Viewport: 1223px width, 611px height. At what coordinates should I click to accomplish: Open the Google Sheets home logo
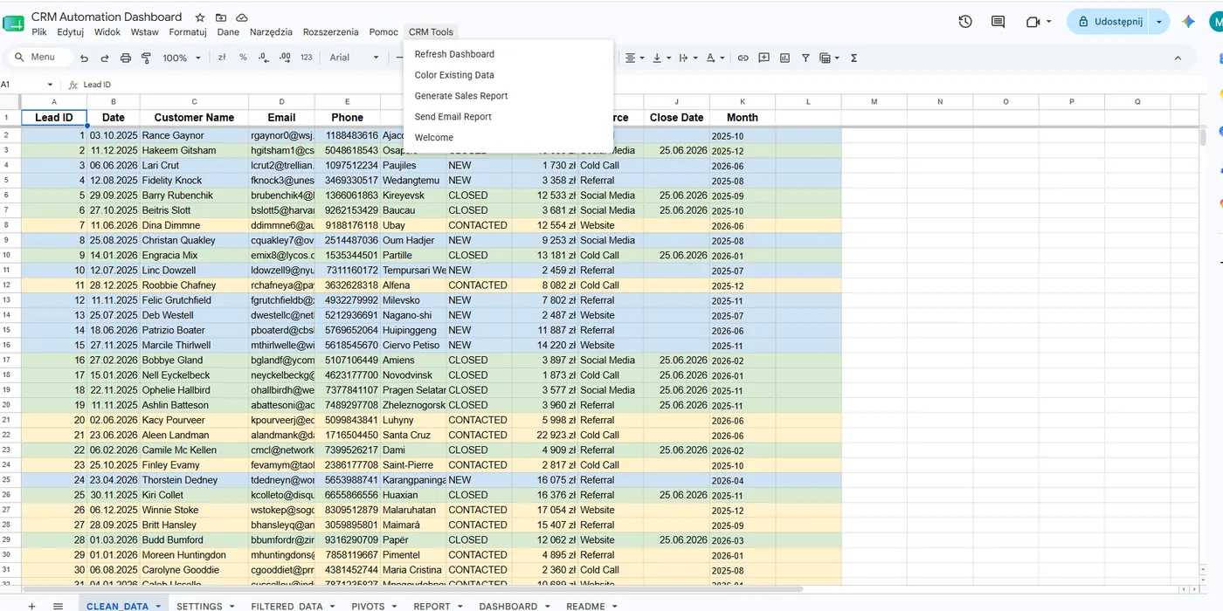click(14, 24)
